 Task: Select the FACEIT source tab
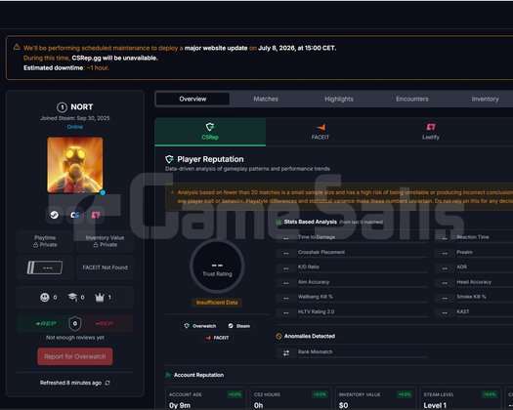(321, 132)
